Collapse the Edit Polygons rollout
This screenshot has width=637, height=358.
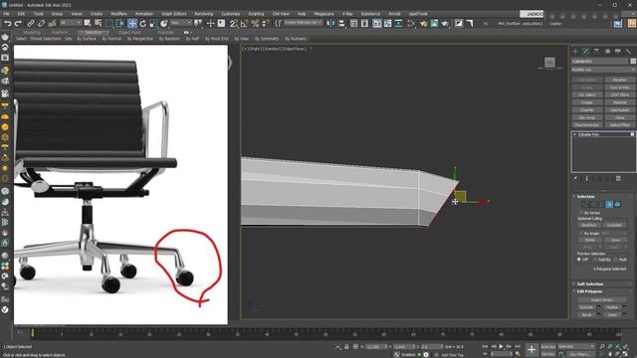pyautogui.click(x=589, y=291)
